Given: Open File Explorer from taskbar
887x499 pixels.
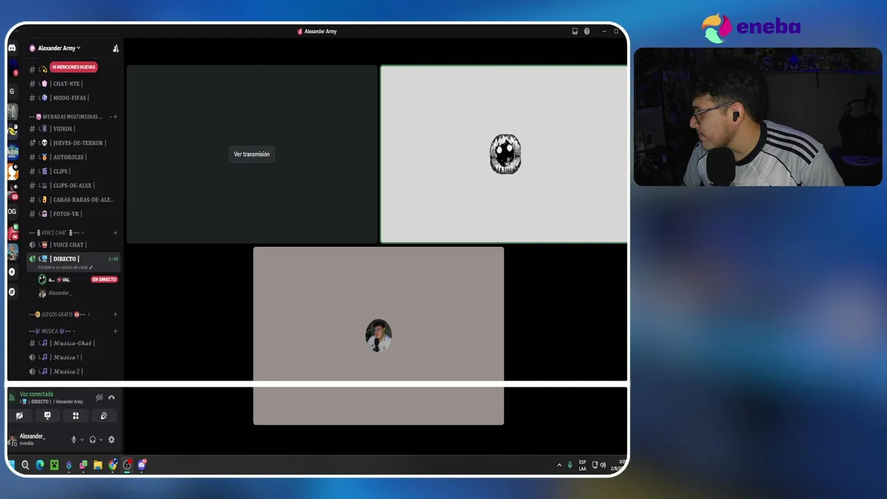Looking at the screenshot, I should coord(98,465).
